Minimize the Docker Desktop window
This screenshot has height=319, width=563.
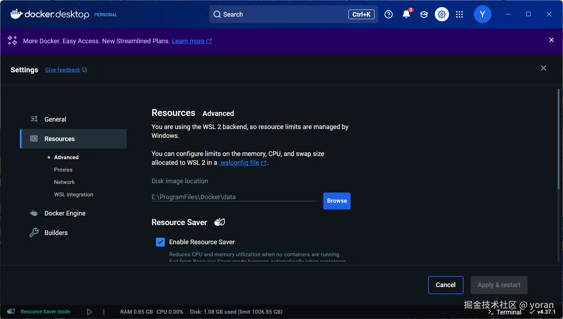pyautogui.click(x=508, y=14)
